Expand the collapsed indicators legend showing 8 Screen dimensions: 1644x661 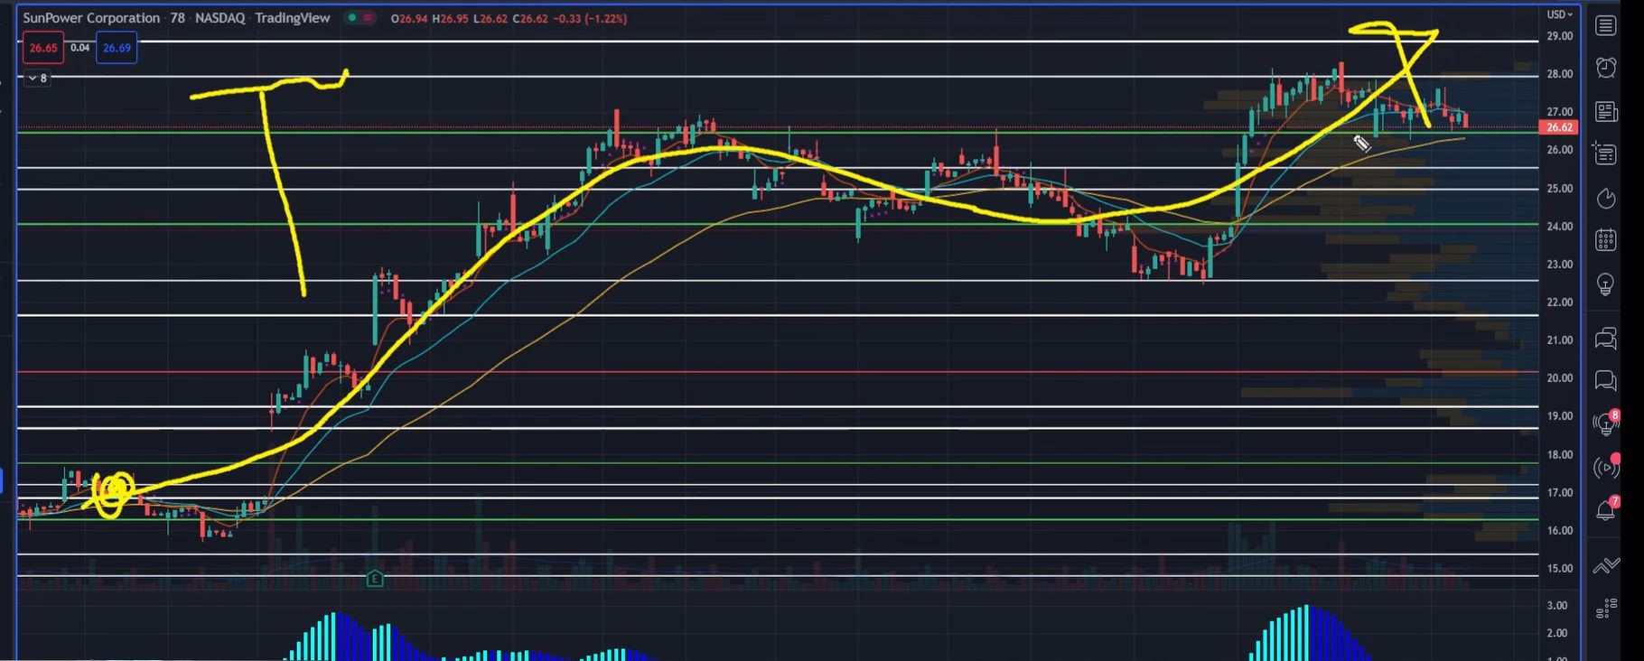[38, 79]
